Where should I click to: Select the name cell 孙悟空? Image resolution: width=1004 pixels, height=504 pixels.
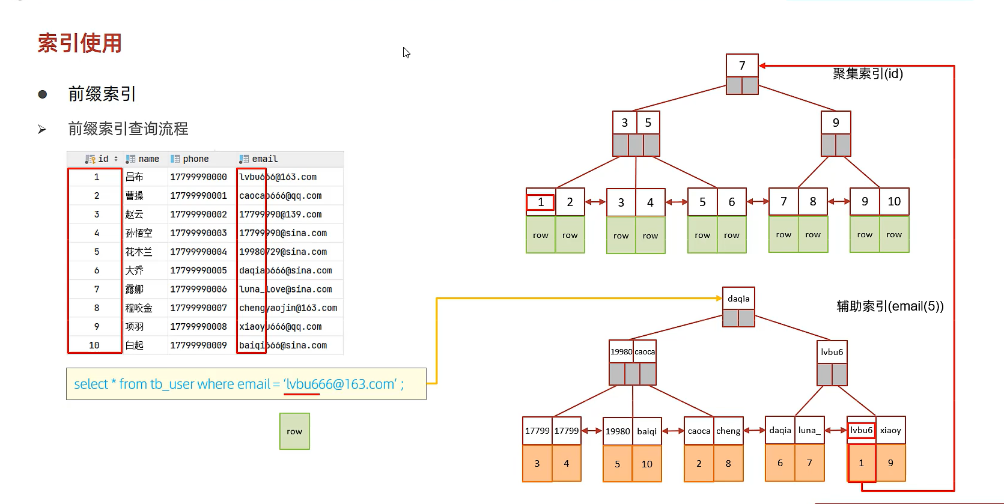point(139,233)
